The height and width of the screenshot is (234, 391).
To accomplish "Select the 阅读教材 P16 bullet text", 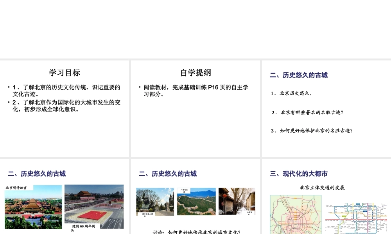I will (x=195, y=90).
